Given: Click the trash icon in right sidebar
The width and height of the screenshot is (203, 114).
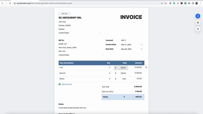Looking at the screenshot, I should click(198, 29).
